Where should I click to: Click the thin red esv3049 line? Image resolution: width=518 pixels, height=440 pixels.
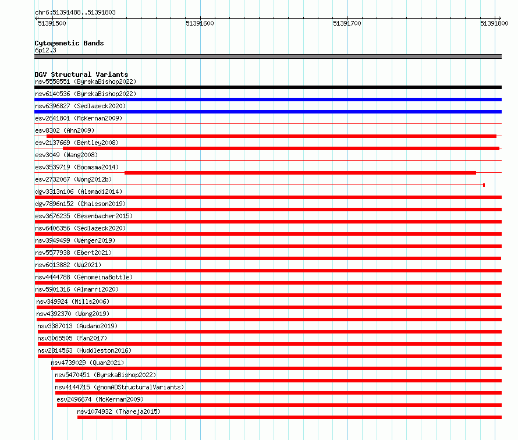(x=268, y=161)
